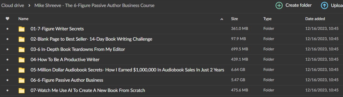Toggle favorite dot for 02-Blank Page to Best Seller
This screenshot has width=343, height=97.
(x=7, y=39)
